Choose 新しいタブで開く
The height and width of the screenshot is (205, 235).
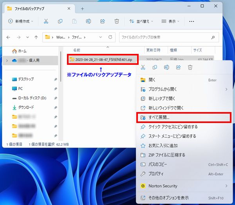pos(184,99)
